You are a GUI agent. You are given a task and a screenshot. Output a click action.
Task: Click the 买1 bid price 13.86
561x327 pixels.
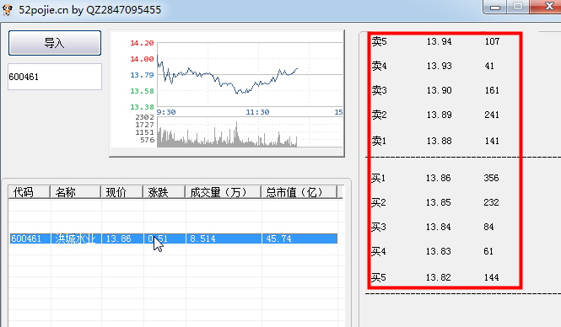pyautogui.click(x=439, y=178)
